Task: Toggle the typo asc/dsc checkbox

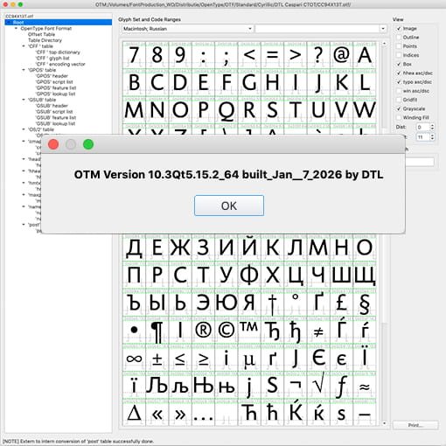Action: (x=399, y=82)
